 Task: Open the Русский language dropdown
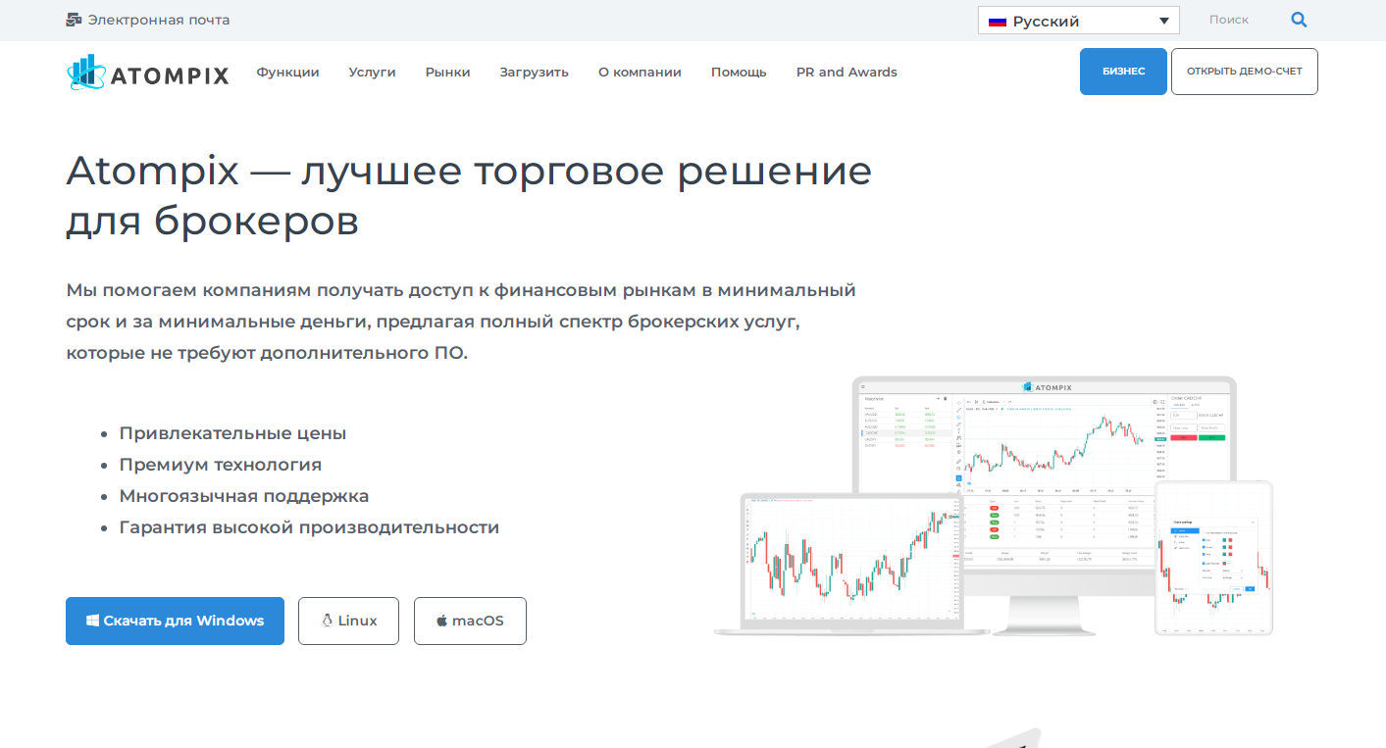(1078, 21)
